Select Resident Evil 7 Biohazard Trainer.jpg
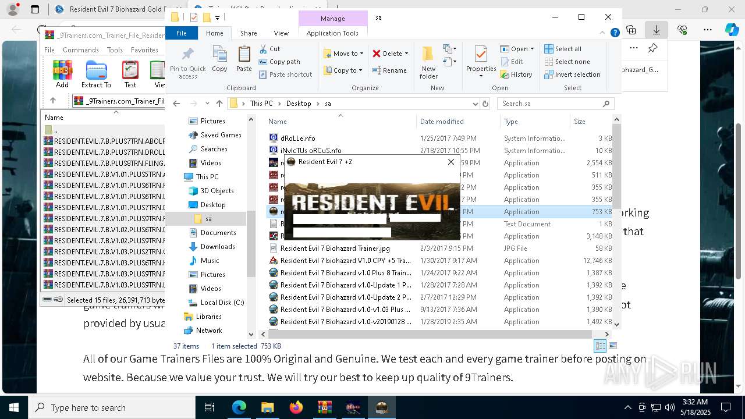Viewport: 745px width, 419px height. point(335,248)
